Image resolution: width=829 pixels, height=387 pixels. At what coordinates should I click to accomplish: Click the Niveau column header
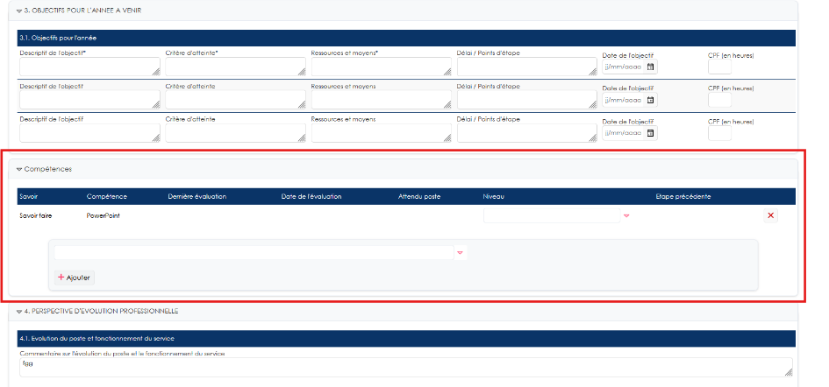point(493,196)
